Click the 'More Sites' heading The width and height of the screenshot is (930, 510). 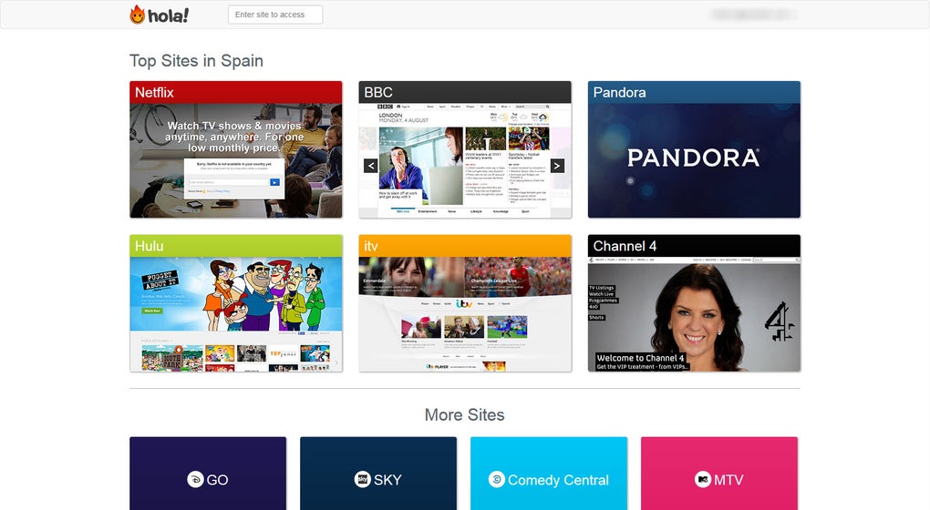click(x=464, y=414)
